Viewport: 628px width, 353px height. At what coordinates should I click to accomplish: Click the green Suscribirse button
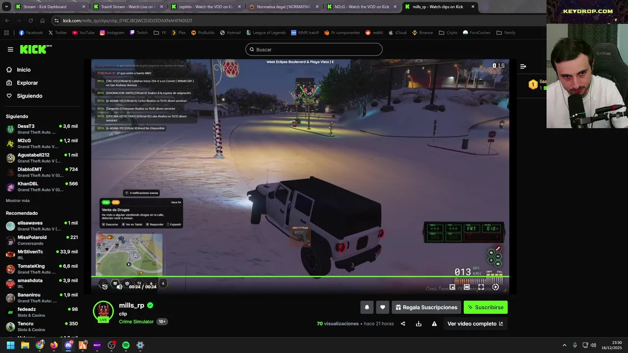[486, 307]
